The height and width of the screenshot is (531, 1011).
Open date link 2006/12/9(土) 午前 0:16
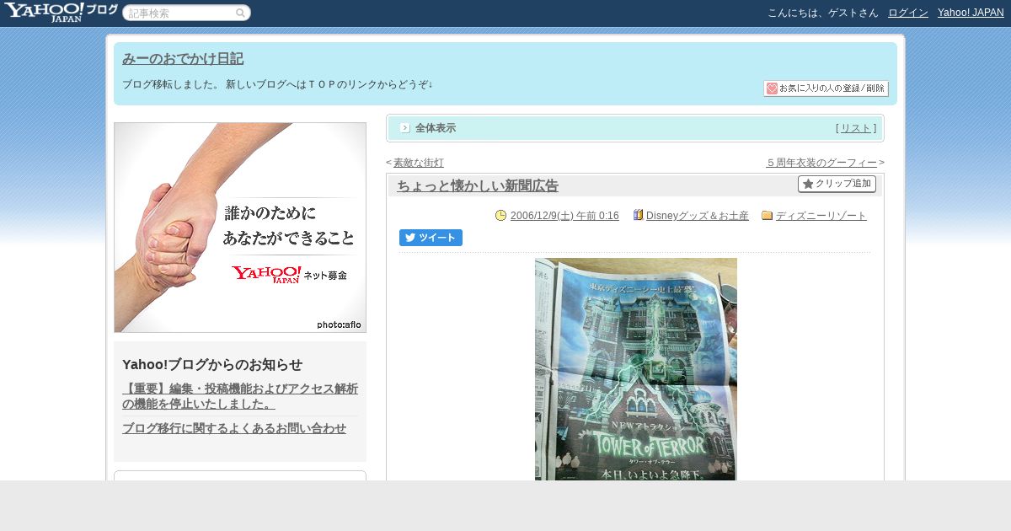pos(564,216)
